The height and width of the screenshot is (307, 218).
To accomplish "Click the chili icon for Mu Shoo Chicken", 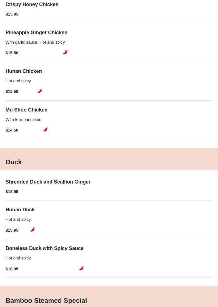I will 45,130.
